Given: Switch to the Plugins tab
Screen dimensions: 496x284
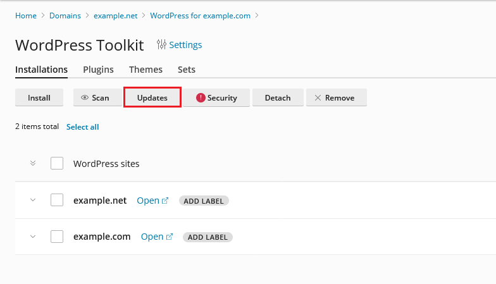Looking at the screenshot, I should [x=99, y=70].
